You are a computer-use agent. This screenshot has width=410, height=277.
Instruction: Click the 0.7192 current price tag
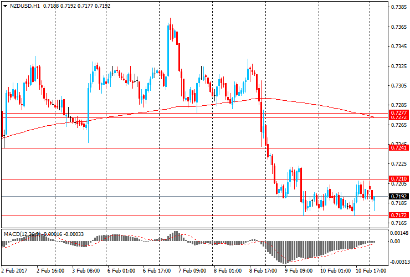click(x=398, y=197)
